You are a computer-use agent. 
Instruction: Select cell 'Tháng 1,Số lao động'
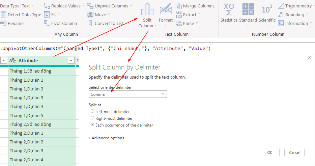(x=42, y=71)
